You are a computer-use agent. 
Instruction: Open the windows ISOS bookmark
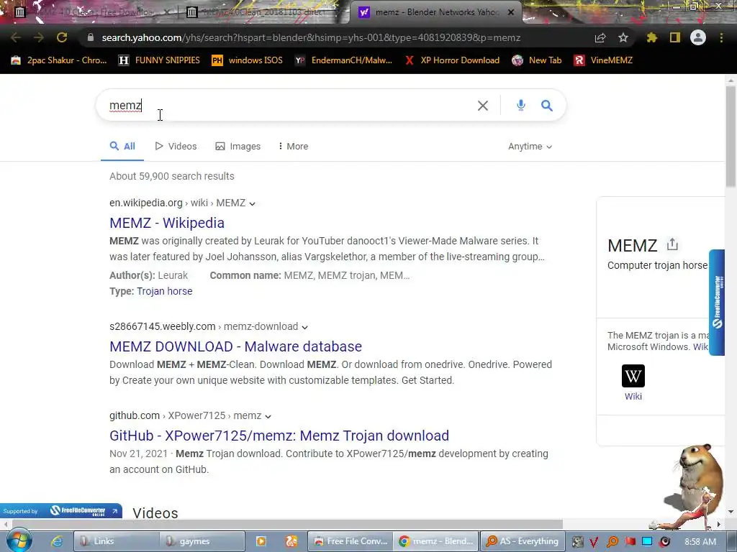click(x=248, y=60)
